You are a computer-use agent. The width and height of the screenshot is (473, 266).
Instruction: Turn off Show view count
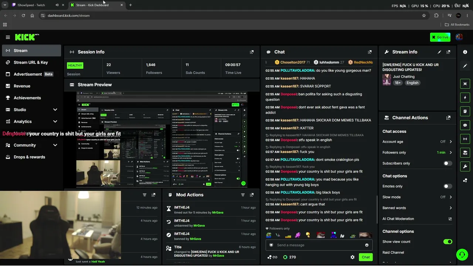pos(448,242)
